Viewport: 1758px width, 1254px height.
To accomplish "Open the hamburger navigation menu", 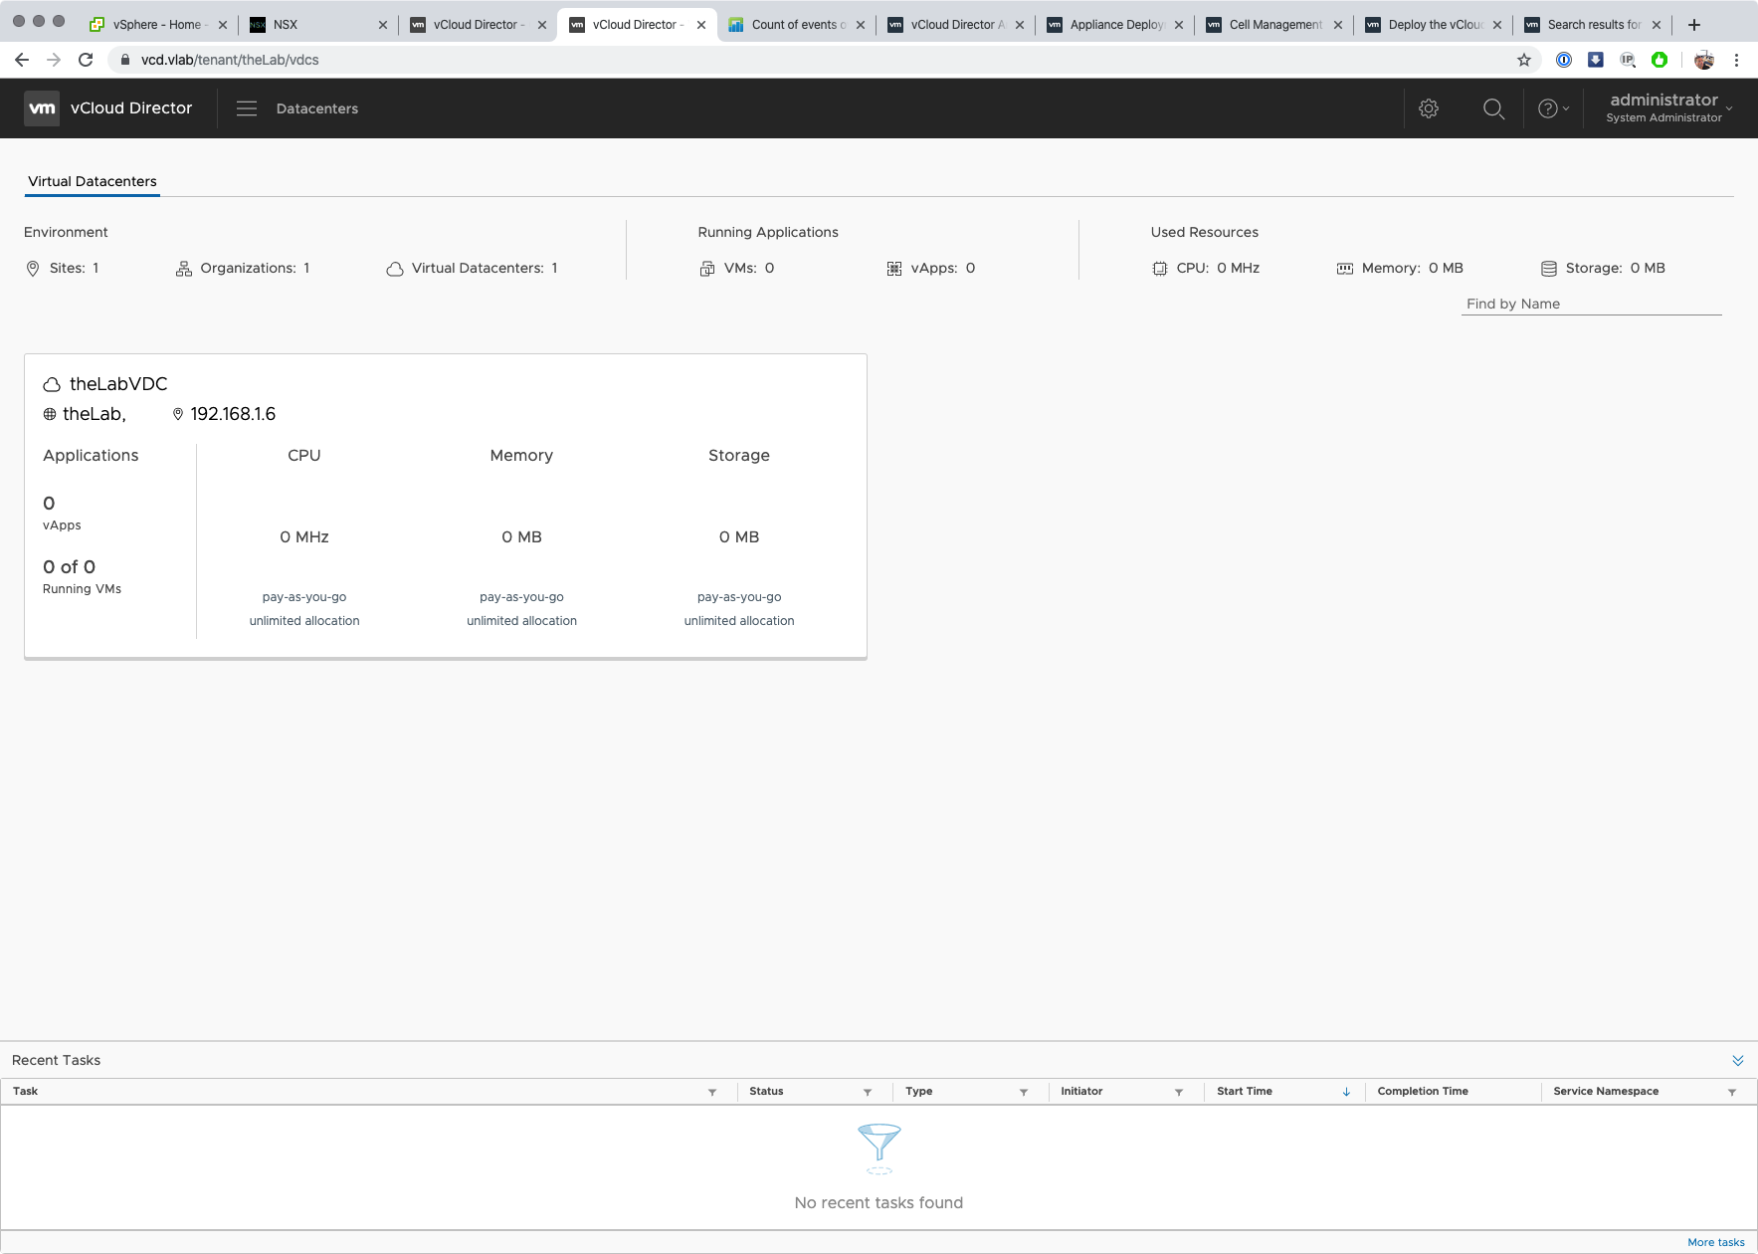I will coord(247,108).
